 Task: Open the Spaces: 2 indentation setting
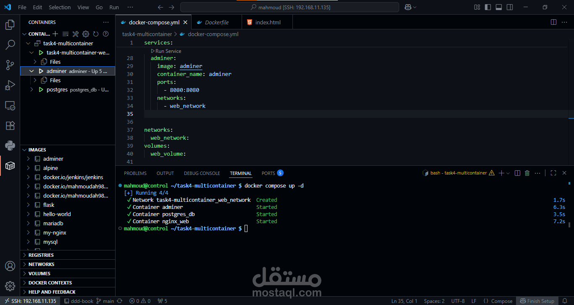(x=434, y=301)
